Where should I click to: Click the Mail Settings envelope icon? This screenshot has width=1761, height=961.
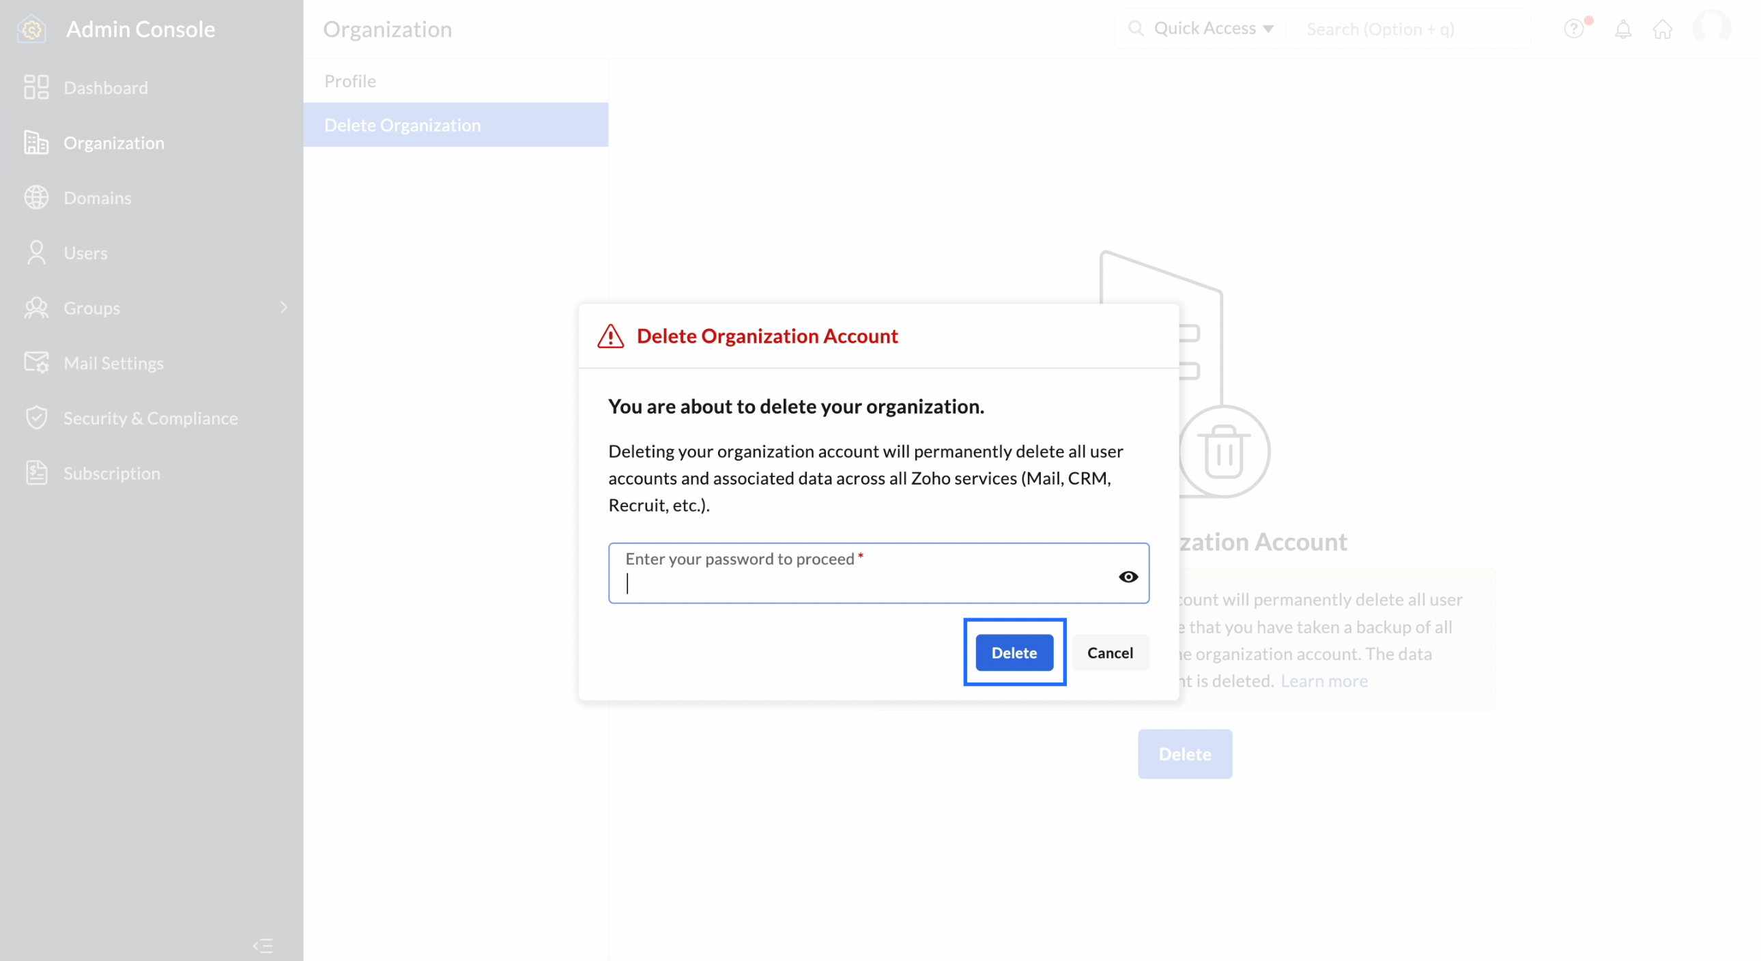click(x=35, y=362)
